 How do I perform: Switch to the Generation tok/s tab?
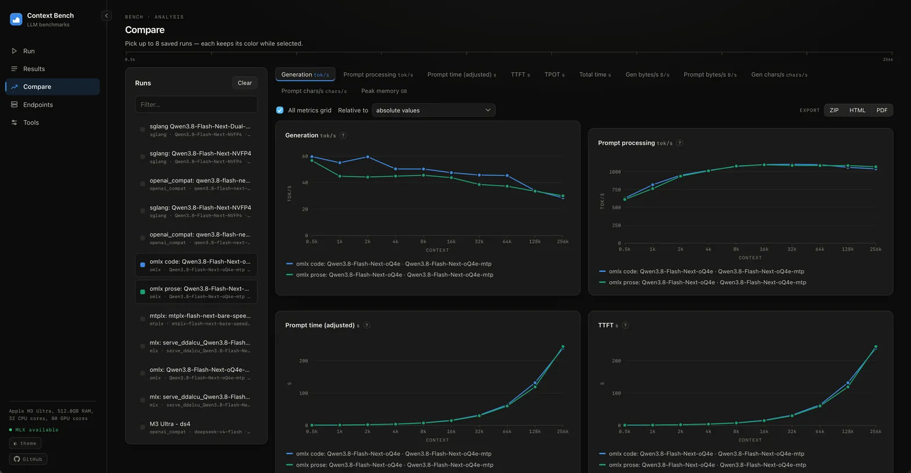coord(305,74)
